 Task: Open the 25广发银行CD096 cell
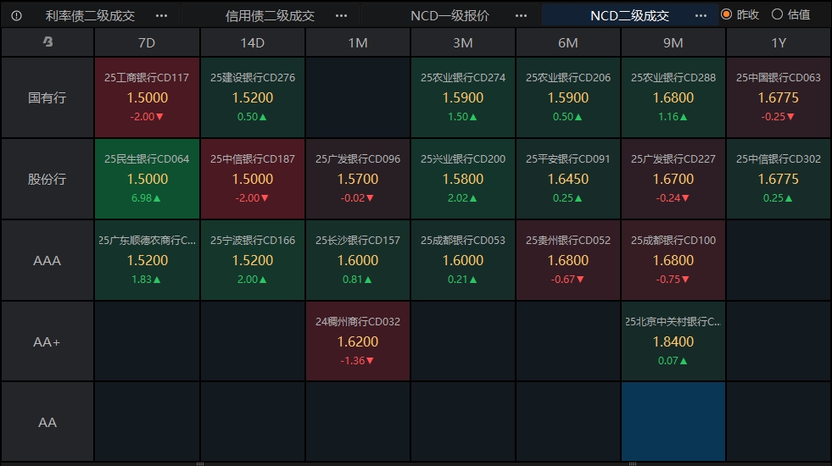tap(358, 179)
